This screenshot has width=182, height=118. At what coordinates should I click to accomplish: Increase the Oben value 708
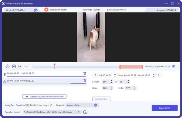(111, 87)
